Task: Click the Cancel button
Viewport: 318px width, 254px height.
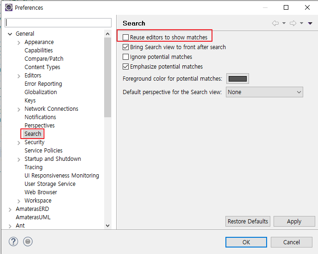Action: tap(292, 242)
